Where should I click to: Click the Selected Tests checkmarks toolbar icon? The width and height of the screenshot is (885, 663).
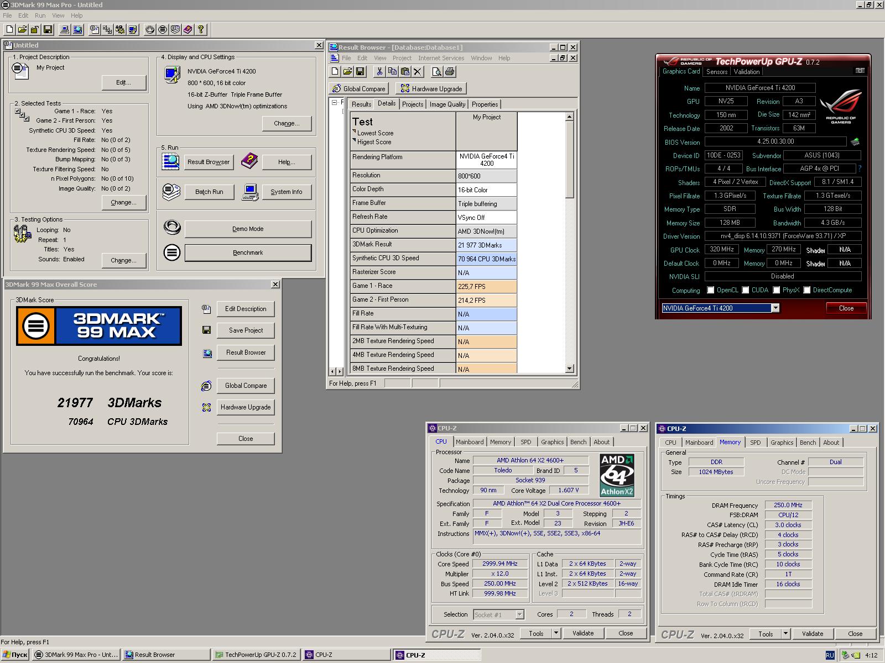pos(107,30)
